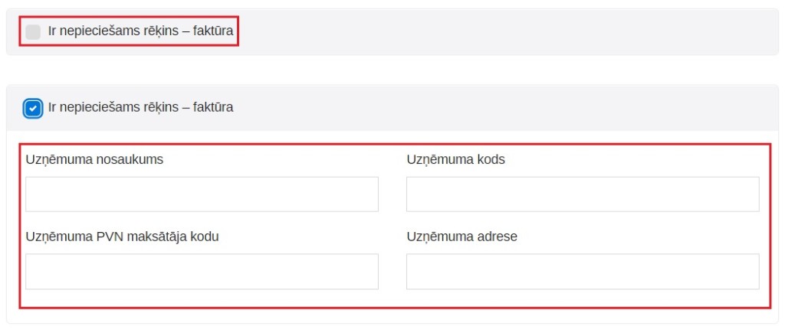Tick the unchecked gray invoice checkbox
This screenshot has height=333, width=785.
(33, 31)
